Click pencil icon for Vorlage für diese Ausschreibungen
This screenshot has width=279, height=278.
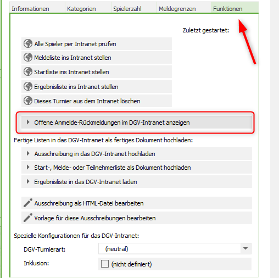(28, 218)
